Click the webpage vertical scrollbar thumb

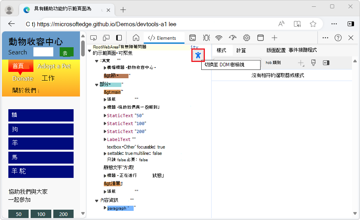click(83, 48)
